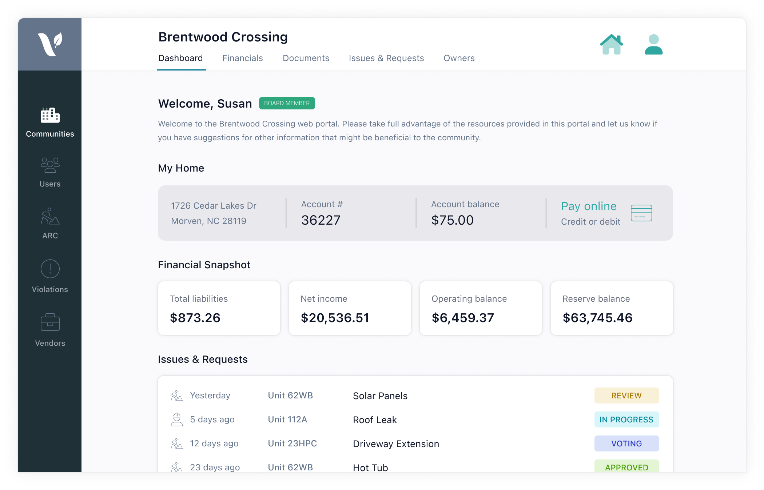Switch to the Financials tab
The image size is (764, 490).
pos(242,58)
